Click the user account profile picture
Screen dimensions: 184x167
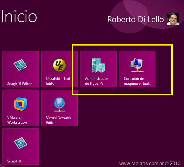172,19
